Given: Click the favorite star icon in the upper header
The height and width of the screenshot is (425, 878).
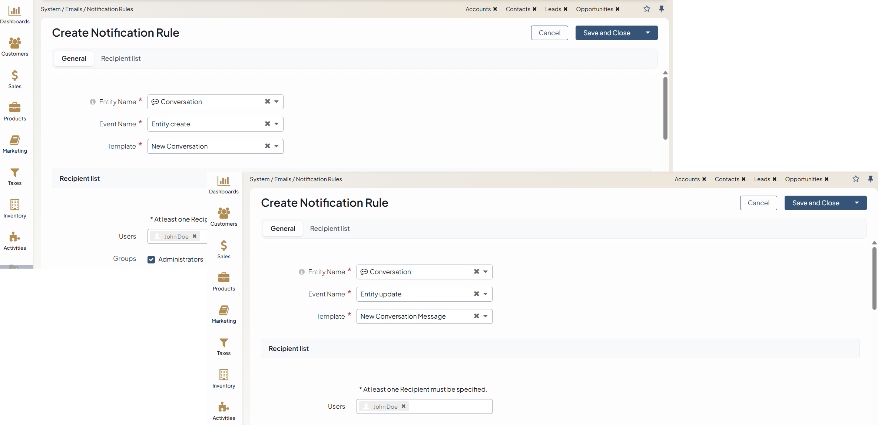Looking at the screenshot, I should tap(647, 9).
